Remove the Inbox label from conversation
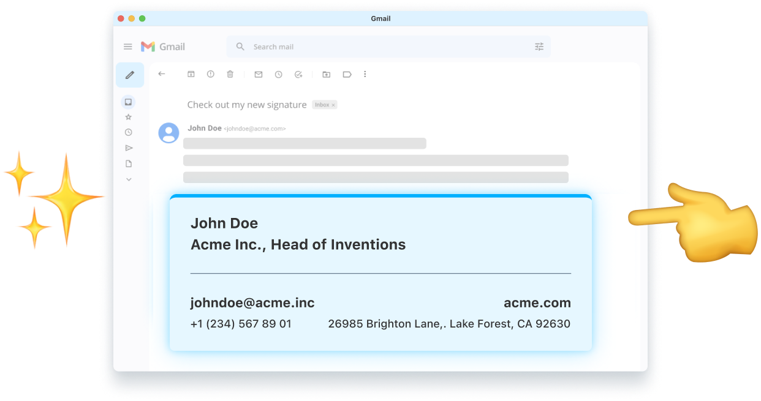This screenshot has width=761, height=401. (x=333, y=105)
